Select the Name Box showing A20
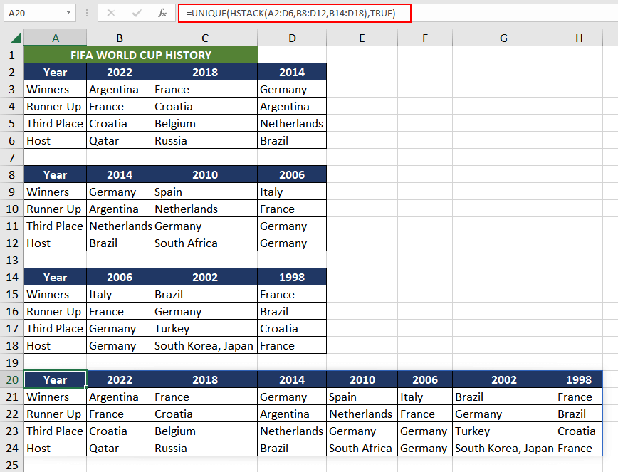Screen dimensions: 618x472 click(x=33, y=13)
